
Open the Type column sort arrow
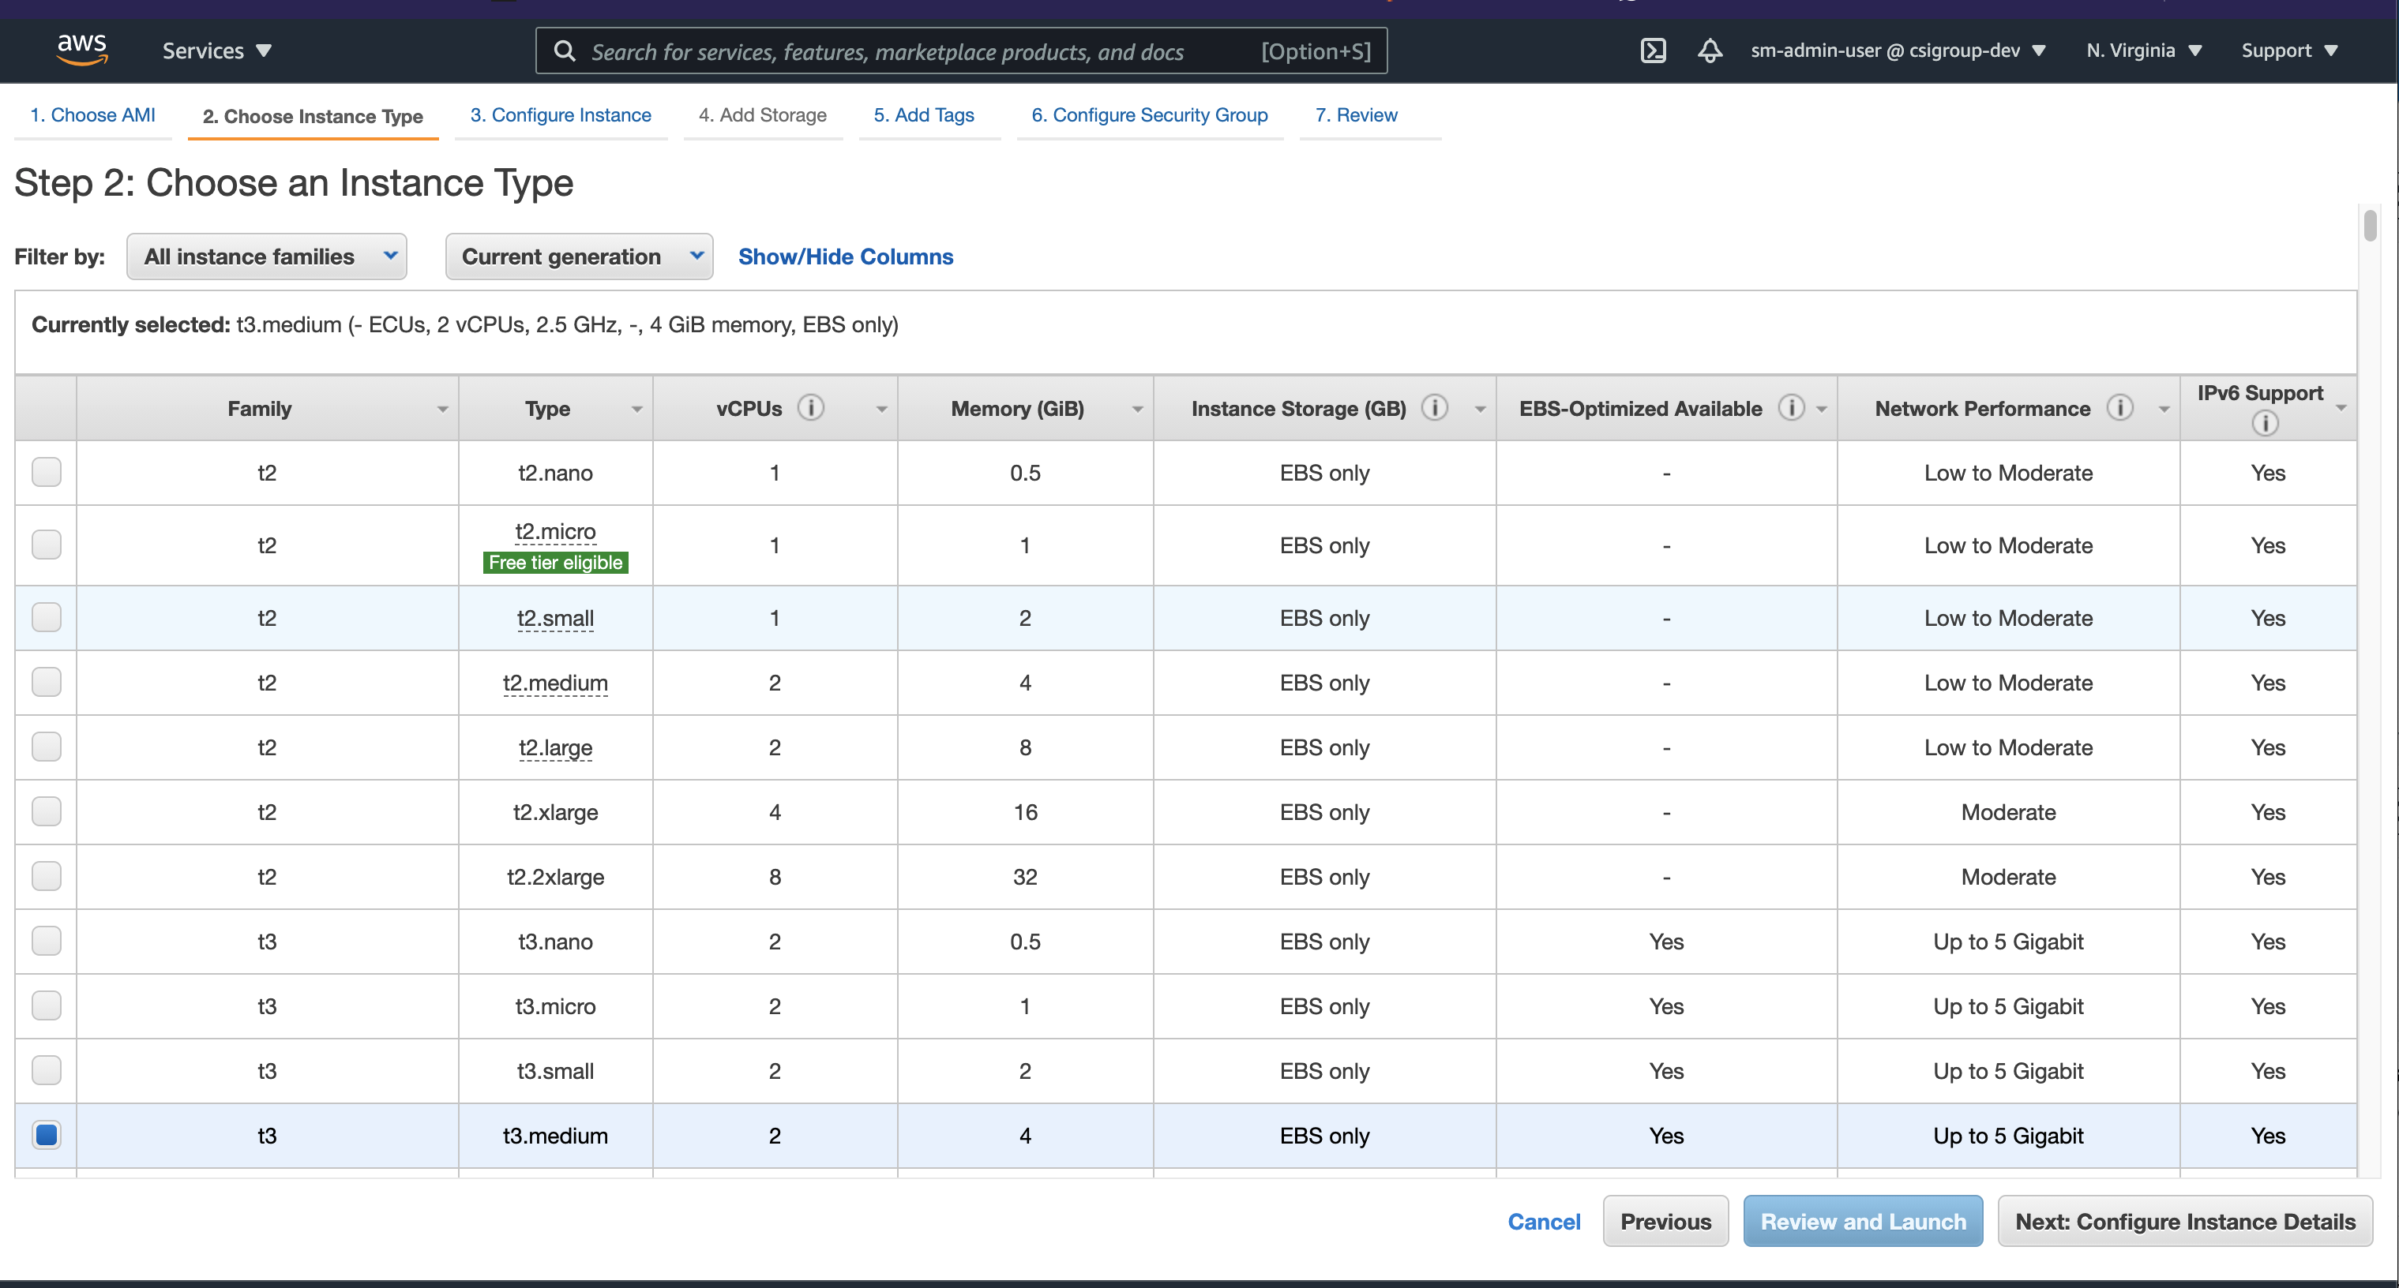(x=637, y=410)
